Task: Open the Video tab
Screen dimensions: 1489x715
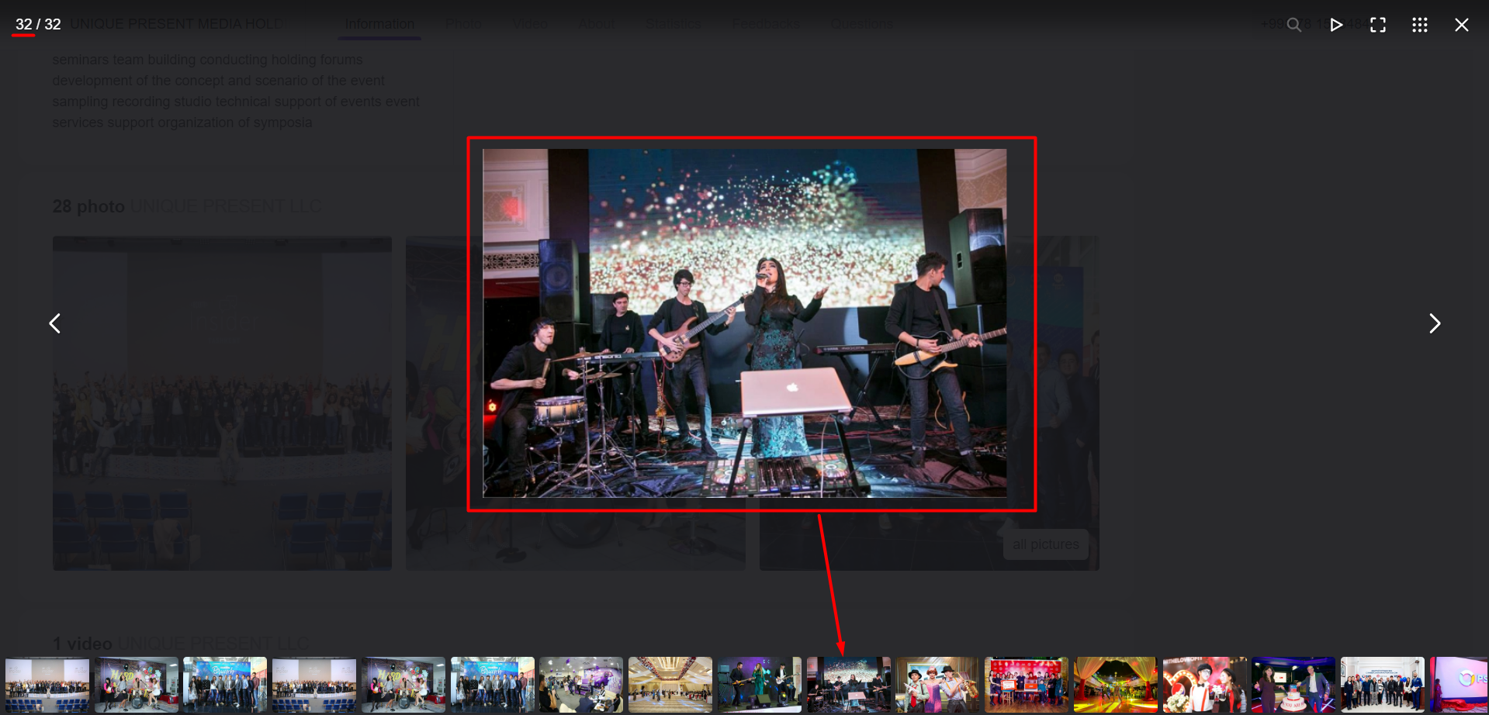Action: 531,24
